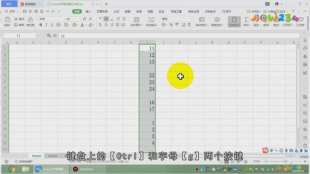Toggle Underline formatting
Image resolution: width=310 pixels, height=174 pixels.
(52, 25)
